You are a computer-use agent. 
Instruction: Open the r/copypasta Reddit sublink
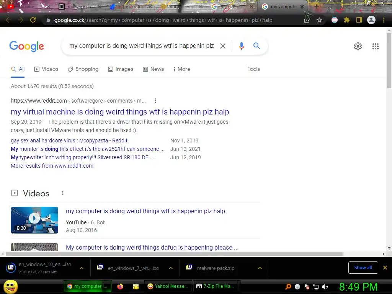(x=69, y=140)
